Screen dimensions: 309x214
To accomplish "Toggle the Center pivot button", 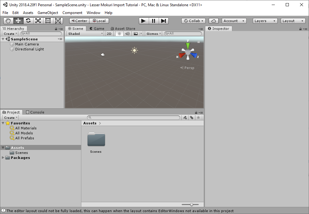I will pyautogui.click(x=79, y=21).
